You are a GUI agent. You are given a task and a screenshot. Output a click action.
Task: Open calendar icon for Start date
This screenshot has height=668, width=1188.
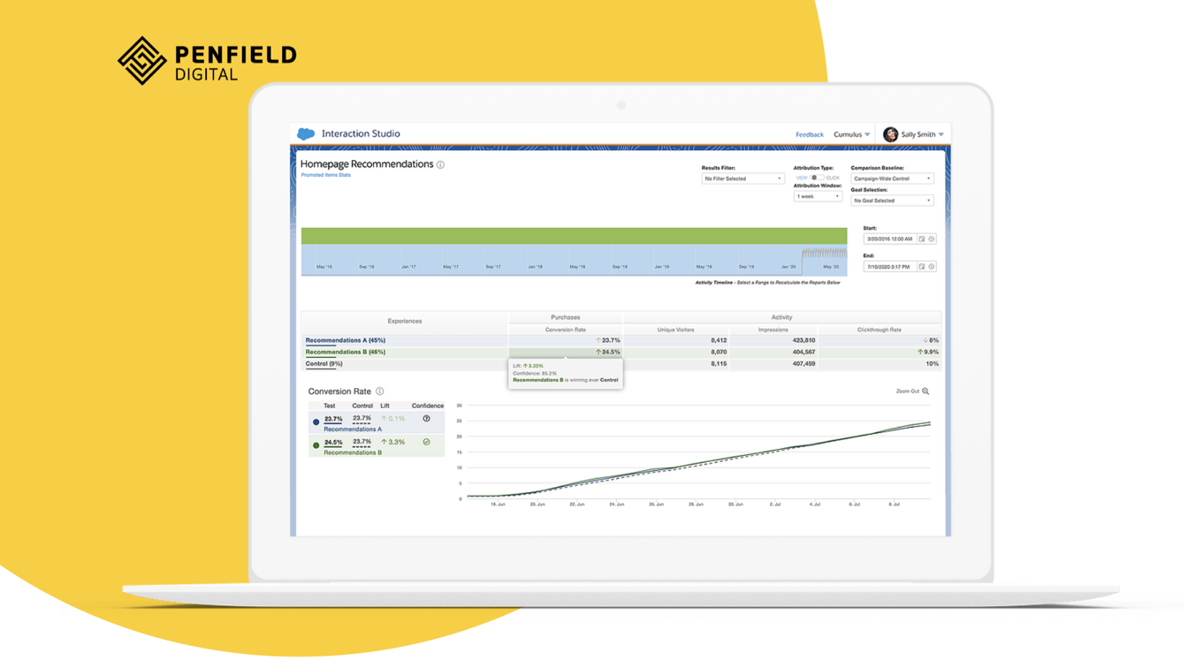[x=922, y=239]
